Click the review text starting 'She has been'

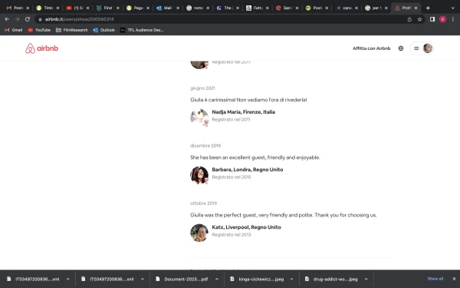tap(255, 157)
